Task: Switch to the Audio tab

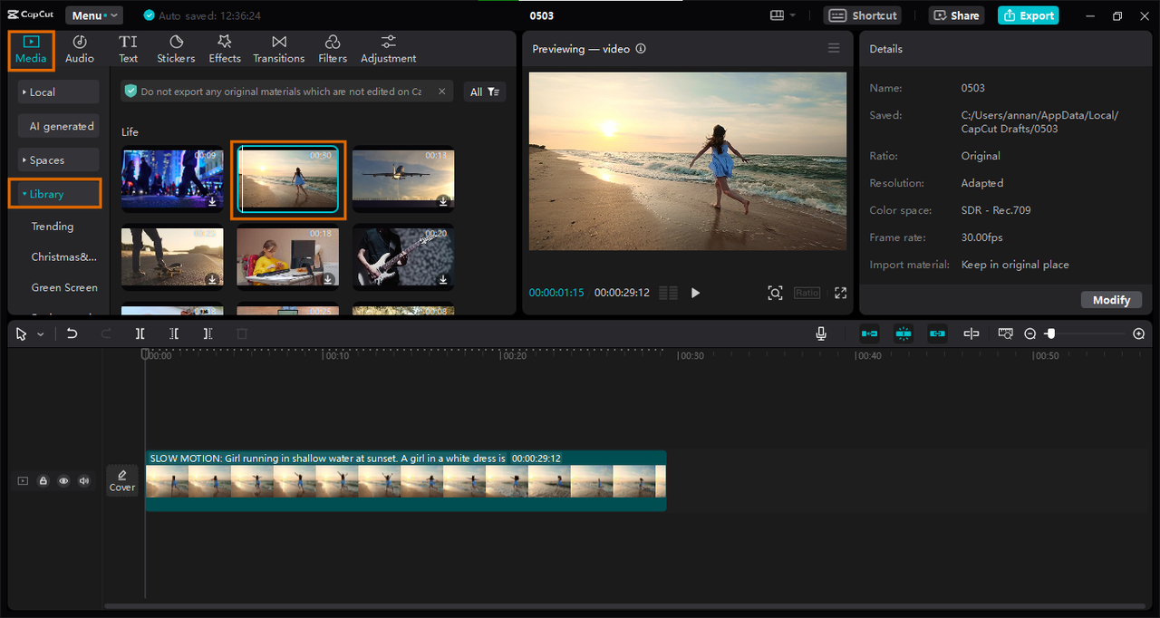Action: point(80,49)
